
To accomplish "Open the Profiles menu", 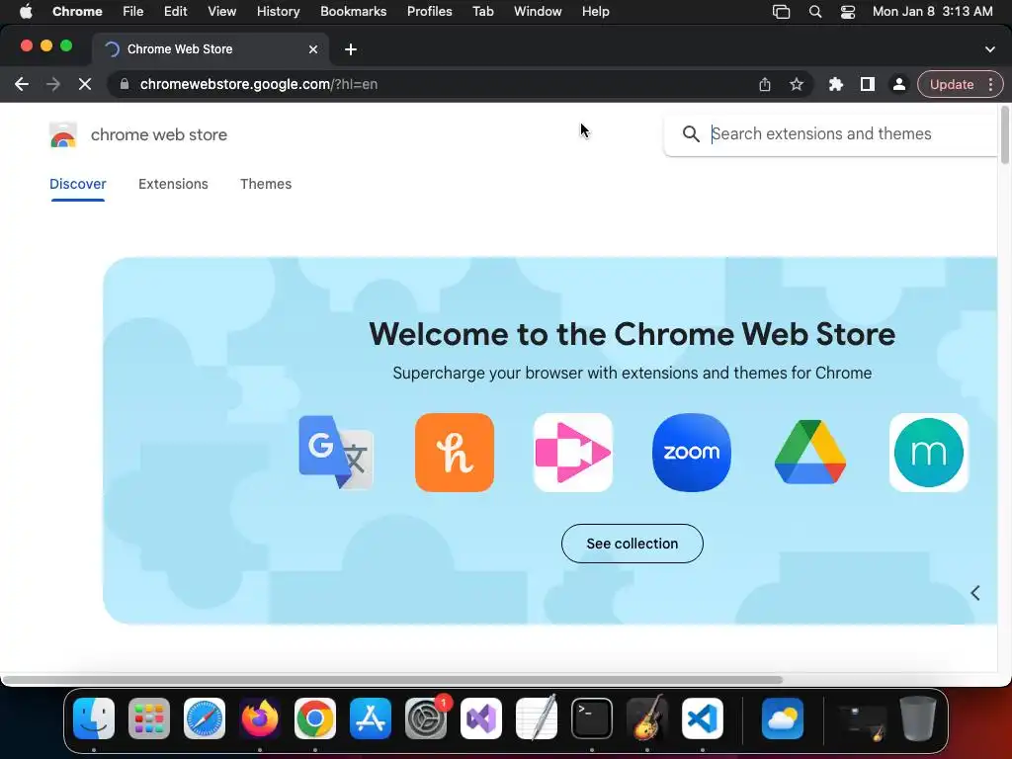I will tap(429, 12).
